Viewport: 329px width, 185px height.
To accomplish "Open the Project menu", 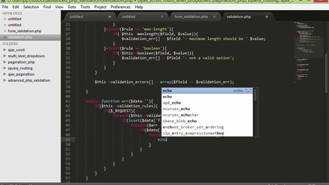I will 100,7.
